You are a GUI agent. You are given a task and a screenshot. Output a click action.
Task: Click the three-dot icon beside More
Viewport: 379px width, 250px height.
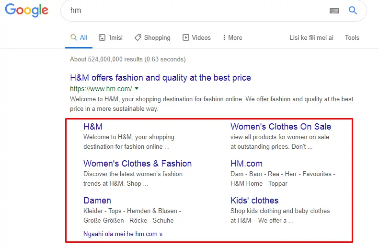(224, 37)
